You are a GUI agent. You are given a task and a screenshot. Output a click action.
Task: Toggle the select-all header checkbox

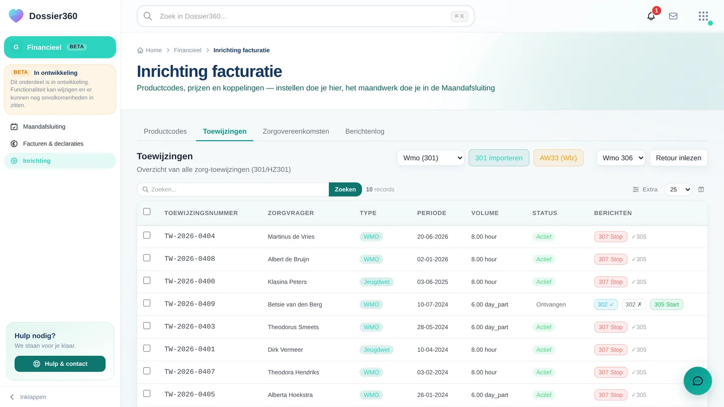(147, 212)
